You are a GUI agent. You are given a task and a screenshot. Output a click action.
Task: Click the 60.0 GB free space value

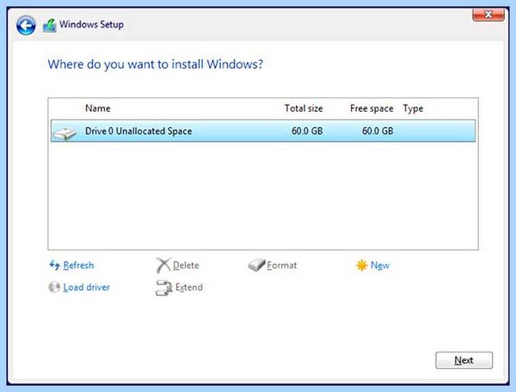[378, 131]
